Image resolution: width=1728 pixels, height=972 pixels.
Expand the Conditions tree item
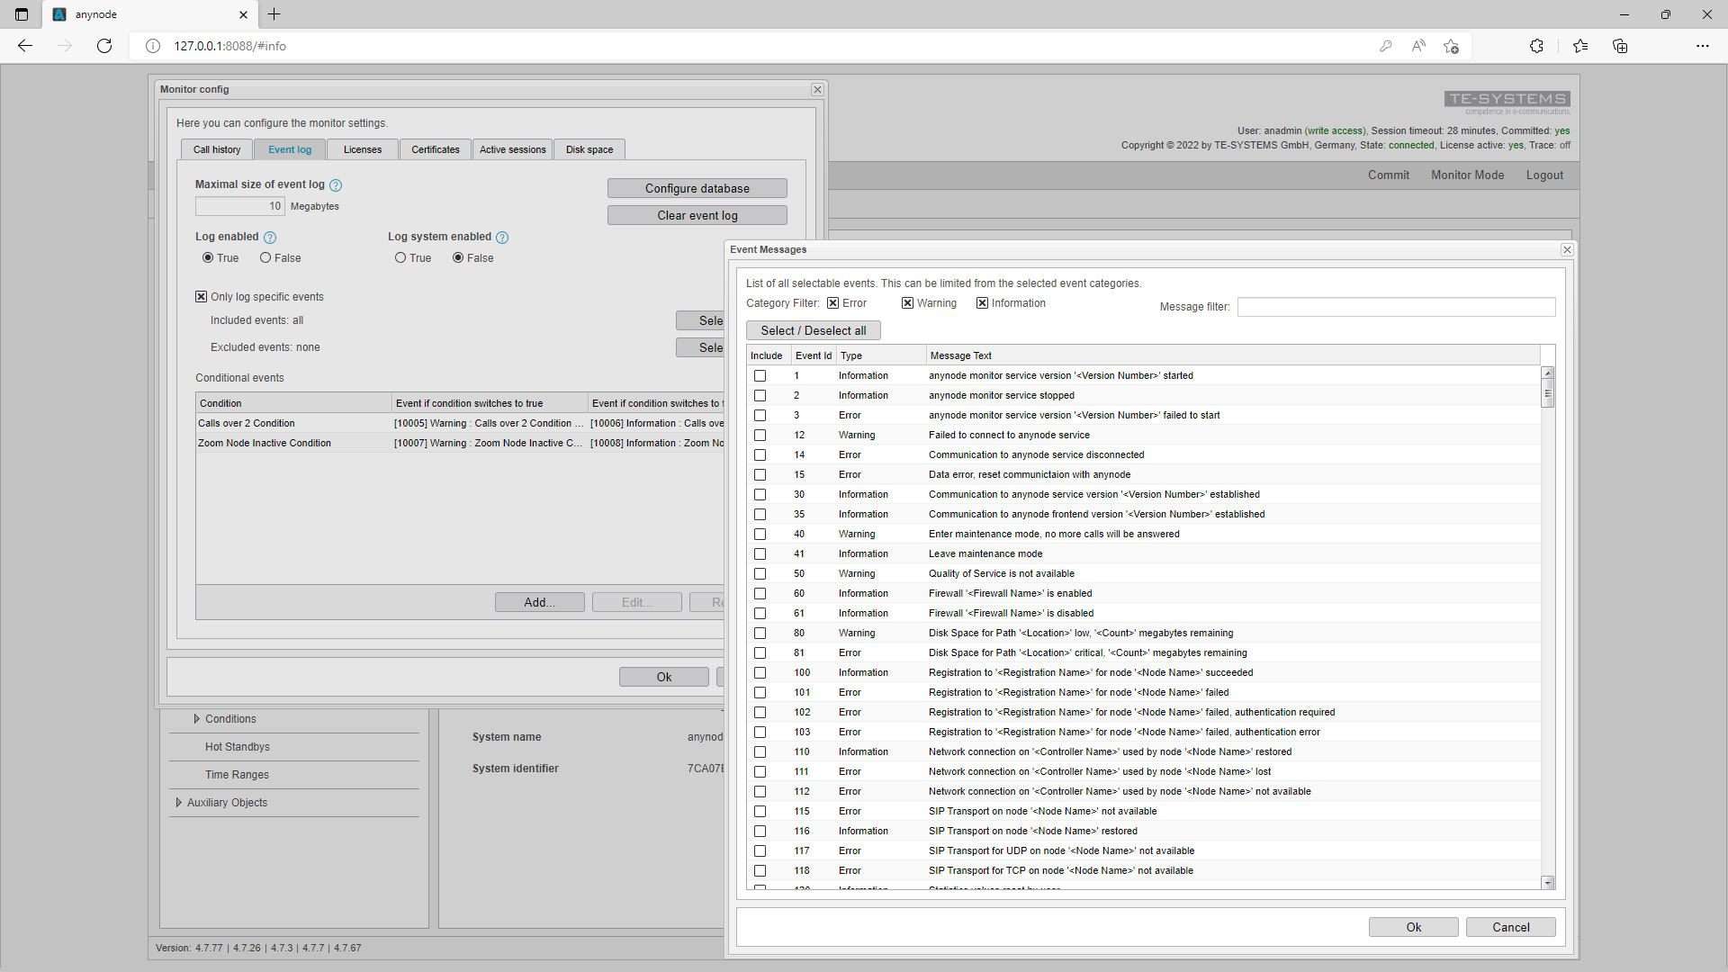click(196, 719)
